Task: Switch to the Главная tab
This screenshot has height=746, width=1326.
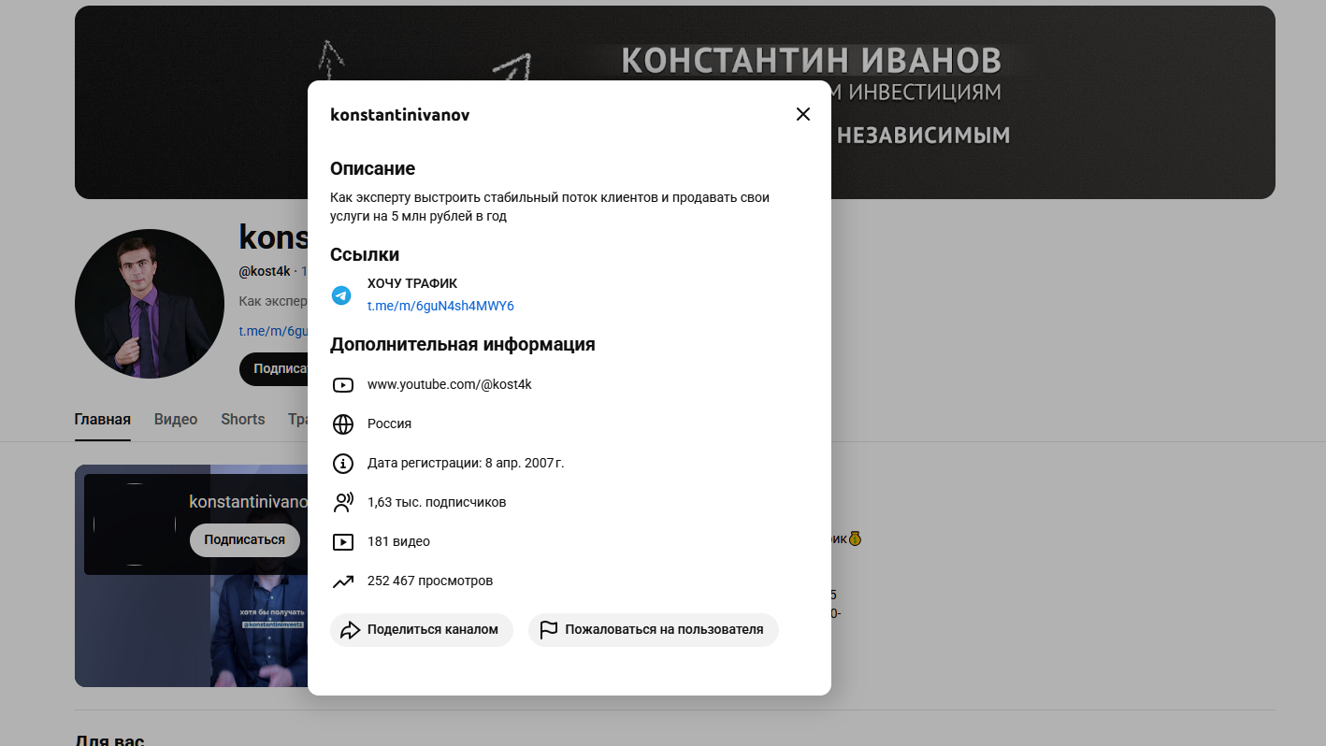Action: [103, 420]
